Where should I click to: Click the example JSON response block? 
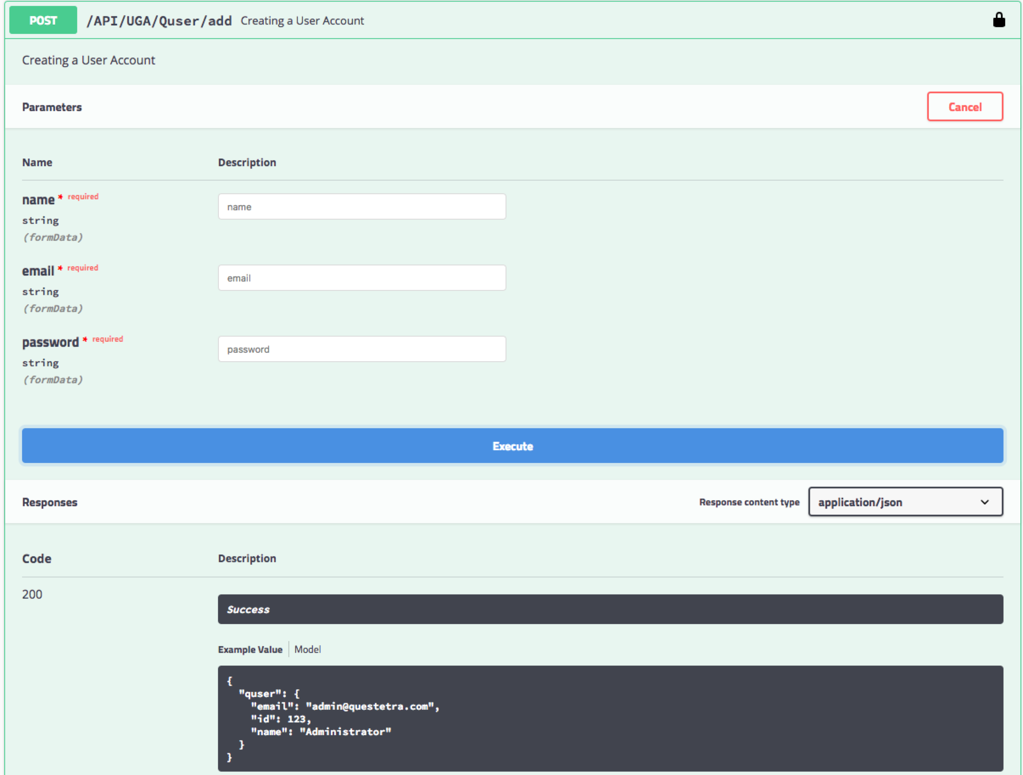[x=610, y=718]
